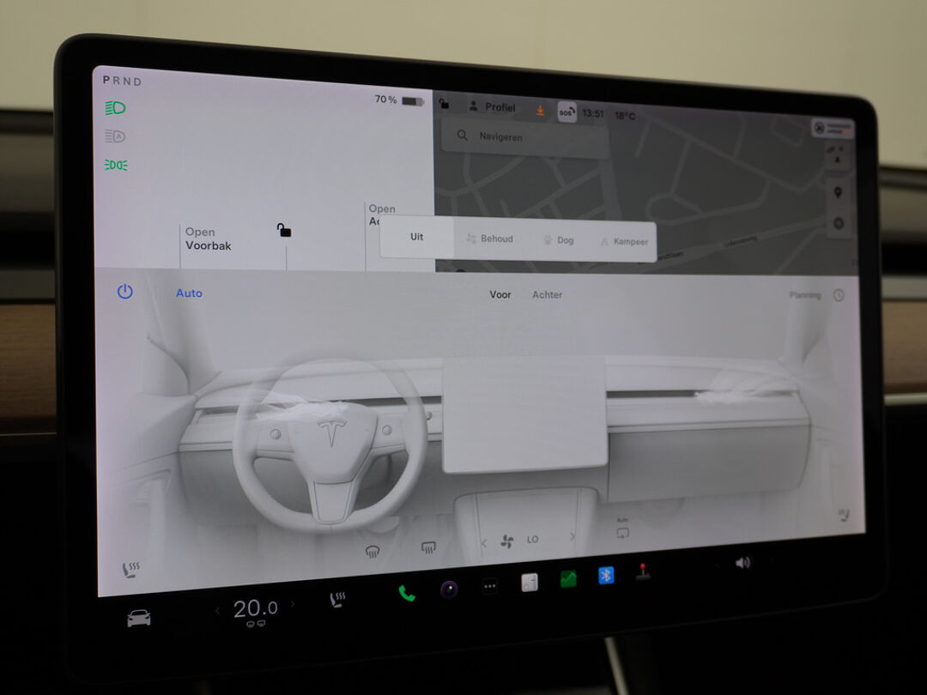This screenshot has height=695, width=927.
Task: Switch to Achter climate tab
Action: pos(548,294)
